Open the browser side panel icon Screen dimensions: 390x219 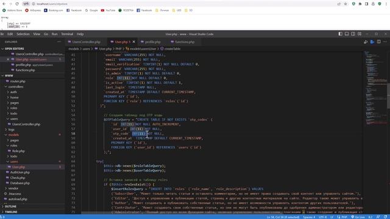pyautogui.click(x=366, y=4)
